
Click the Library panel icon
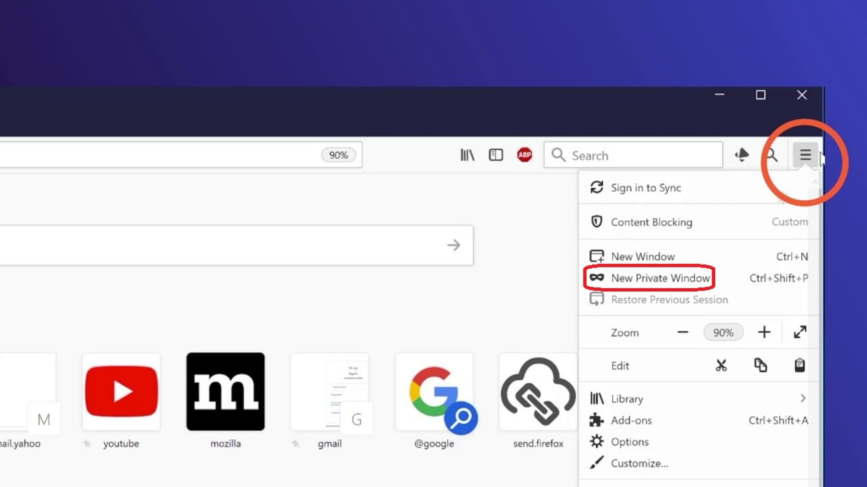click(467, 155)
